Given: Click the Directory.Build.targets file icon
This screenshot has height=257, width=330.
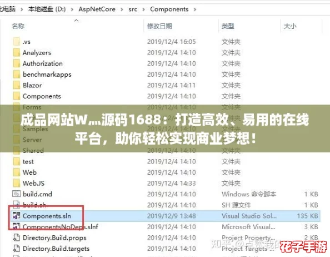Looking at the screenshot, I should 17,249.
